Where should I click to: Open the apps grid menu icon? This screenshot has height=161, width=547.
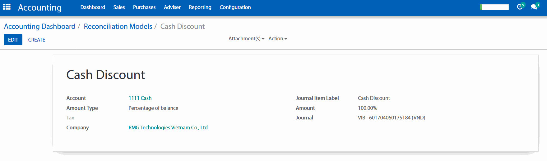click(x=7, y=7)
